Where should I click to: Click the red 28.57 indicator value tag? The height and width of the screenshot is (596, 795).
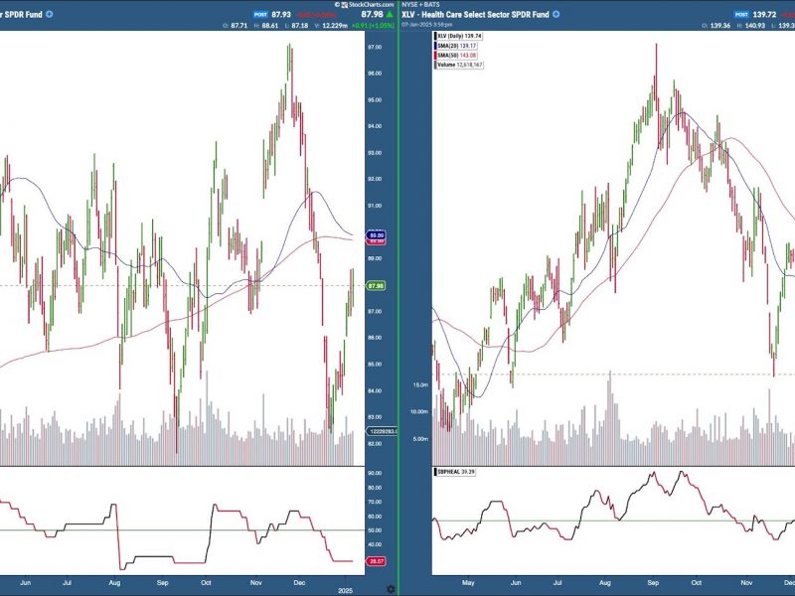pyautogui.click(x=377, y=561)
